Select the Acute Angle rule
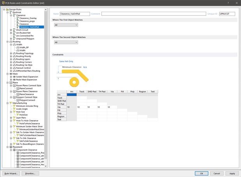The width and height of the screenshot is (241, 177). click(x=22, y=109)
